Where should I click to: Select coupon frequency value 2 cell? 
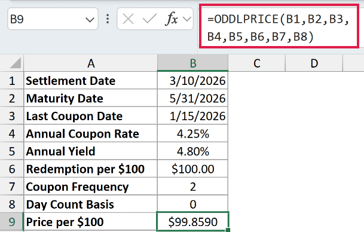[x=192, y=187]
